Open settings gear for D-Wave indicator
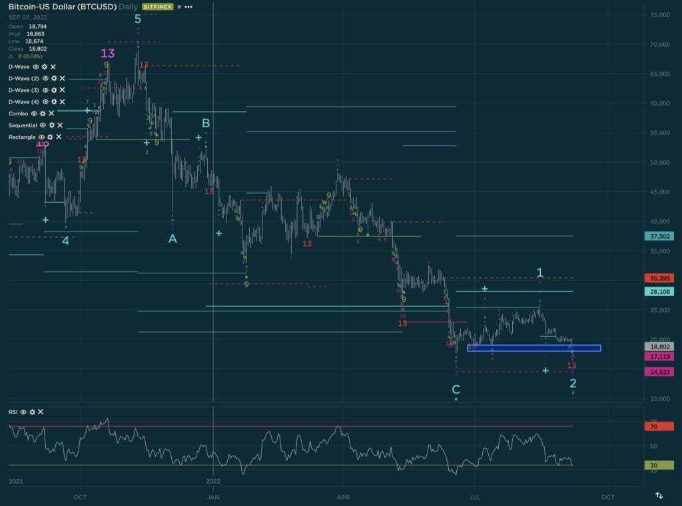 pyautogui.click(x=45, y=67)
